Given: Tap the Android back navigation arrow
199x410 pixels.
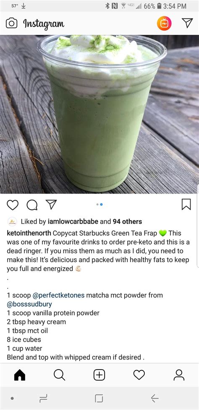Looking at the screenshot, I should click(154, 398).
